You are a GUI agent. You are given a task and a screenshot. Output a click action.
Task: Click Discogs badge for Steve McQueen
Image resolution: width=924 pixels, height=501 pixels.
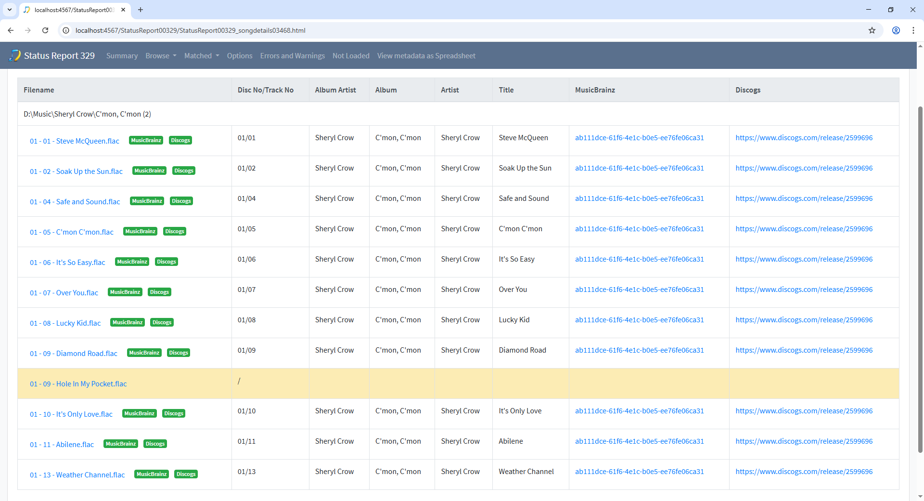pyautogui.click(x=180, y=140)
